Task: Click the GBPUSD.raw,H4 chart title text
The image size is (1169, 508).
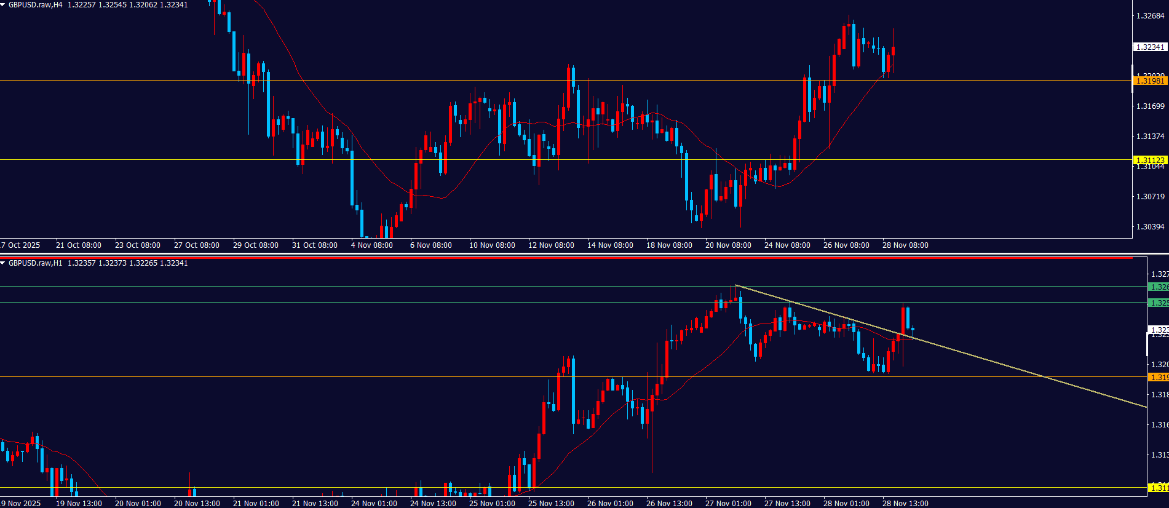Action: pos(36,5)
